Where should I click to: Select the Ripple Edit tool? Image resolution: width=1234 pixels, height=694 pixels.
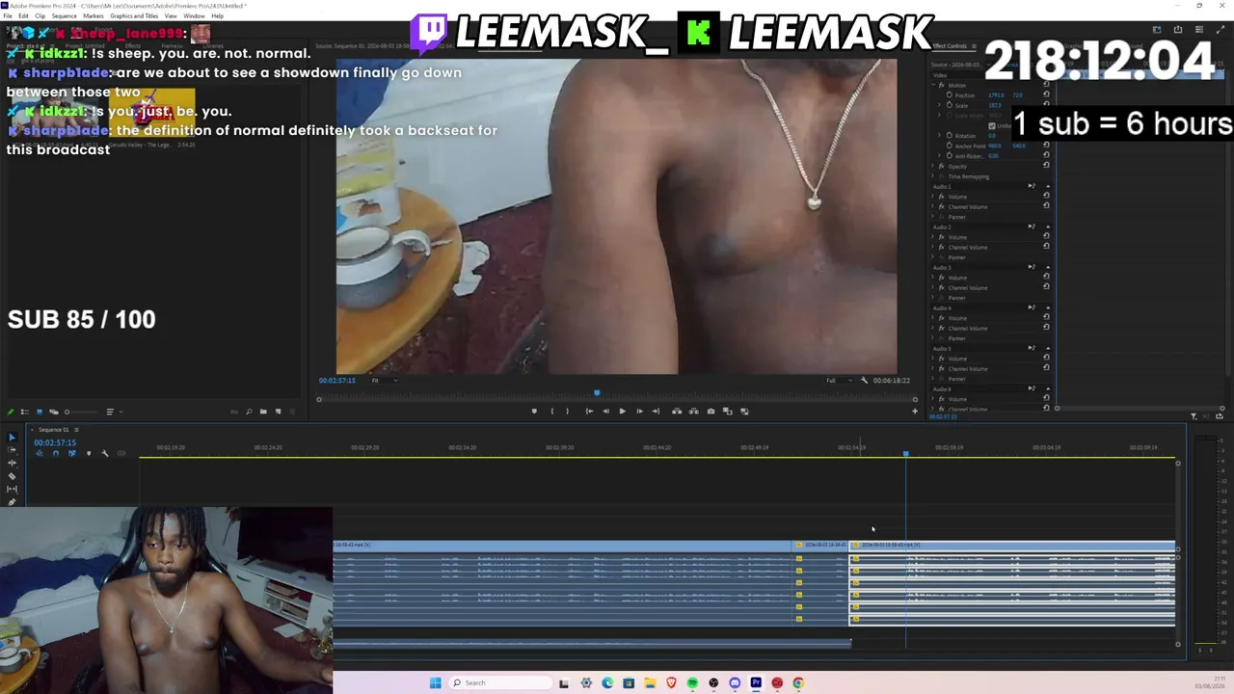12,463
